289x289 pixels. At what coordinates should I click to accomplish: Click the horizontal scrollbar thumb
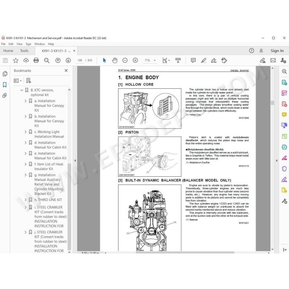pyautogui.click(x=185, y=253)
